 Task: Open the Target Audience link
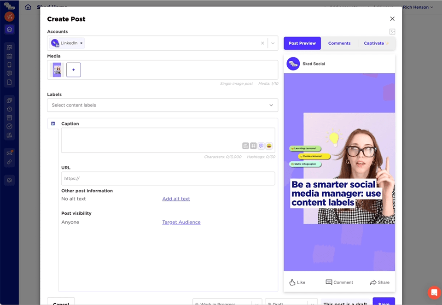(x=181, y=223)
